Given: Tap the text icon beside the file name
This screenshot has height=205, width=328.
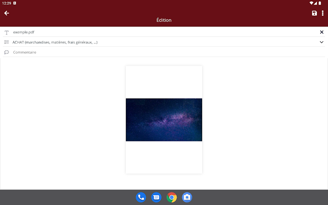Looking at the screenshot, I should pos(7,32).
